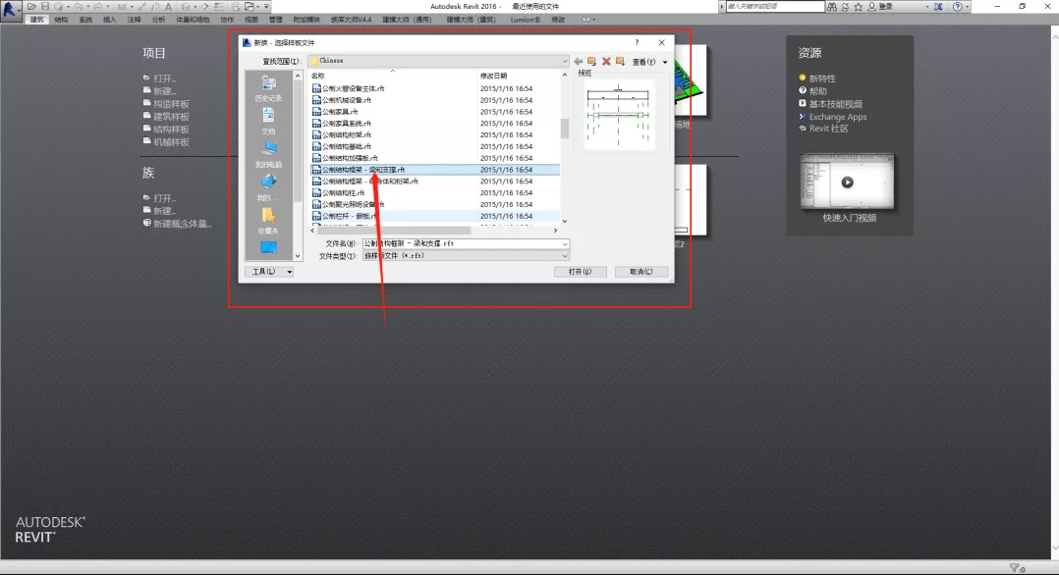Click the up one level folder icon
Viewport: 1059px width, 575px height.
pos(591,62)
